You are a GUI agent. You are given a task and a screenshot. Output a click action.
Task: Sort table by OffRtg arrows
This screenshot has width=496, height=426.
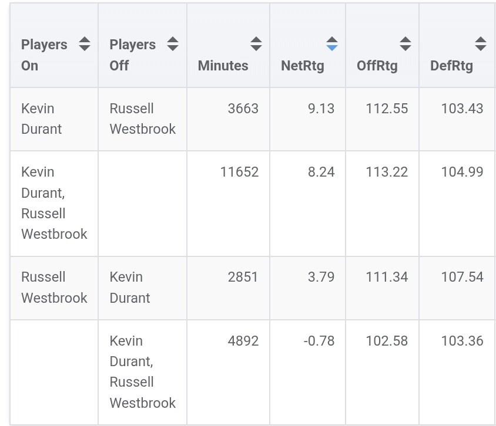coord(405,44)
